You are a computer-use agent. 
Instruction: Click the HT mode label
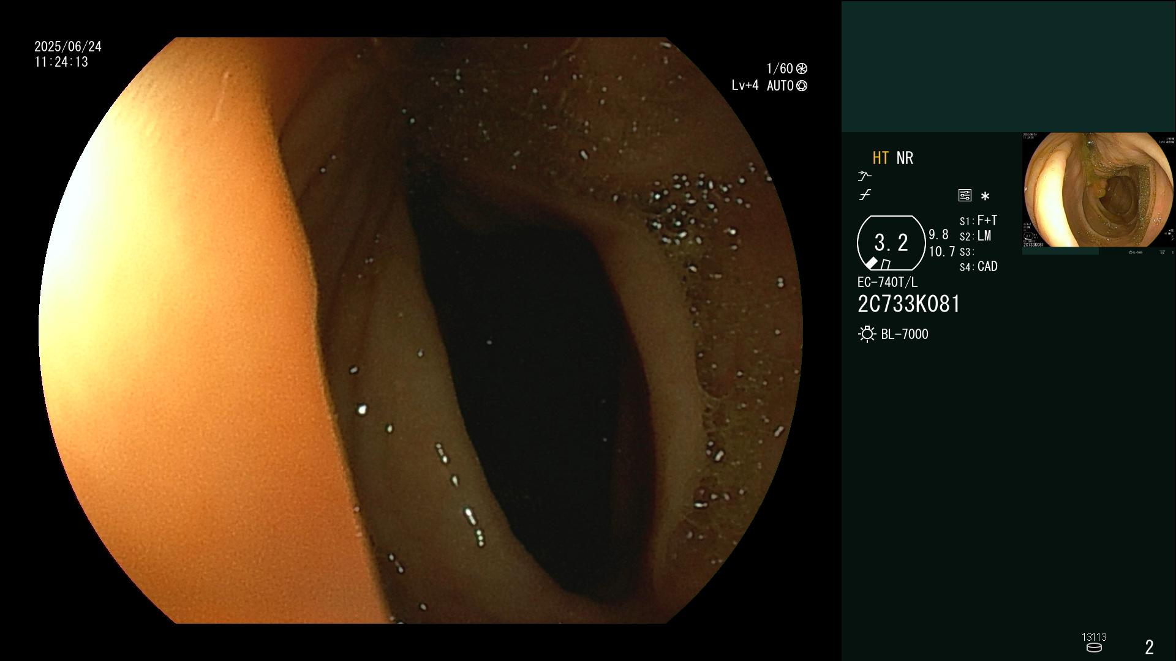point(881,158)
